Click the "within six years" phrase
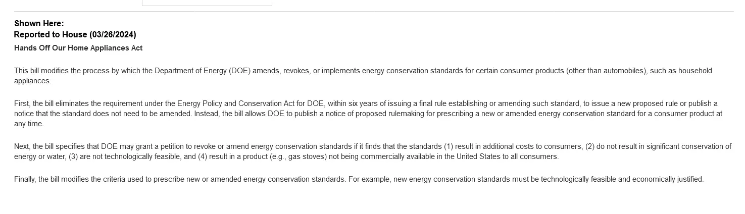The height and width of the screenshot is (214, 745). tap(354, 103)
